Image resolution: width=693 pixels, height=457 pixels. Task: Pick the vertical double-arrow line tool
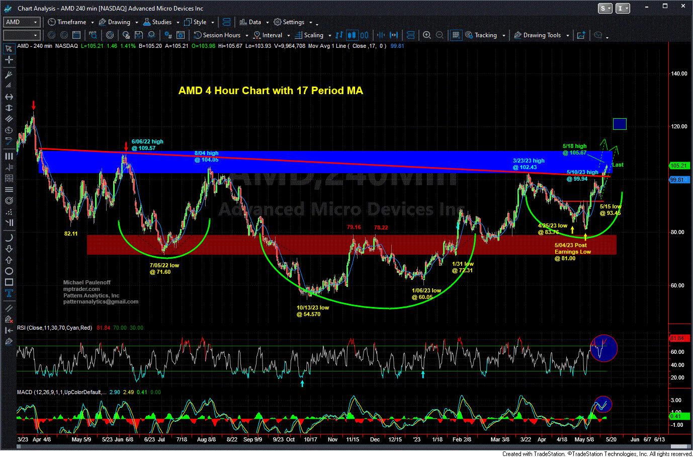9,108
